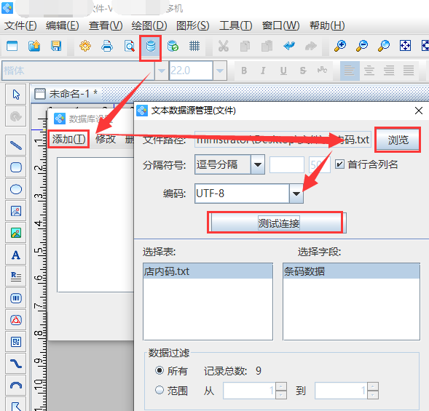429x411 pixels.
Task: Click the Paste clipboard icon
Action: pyautogui.click(x=267, y=46)
